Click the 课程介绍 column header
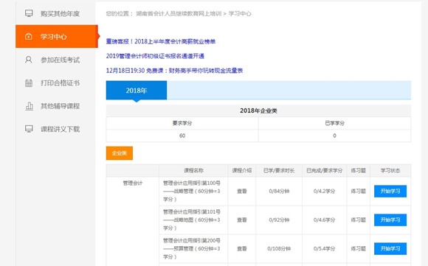The height and width of the screenshot is (266, 428). coord(242,171)
